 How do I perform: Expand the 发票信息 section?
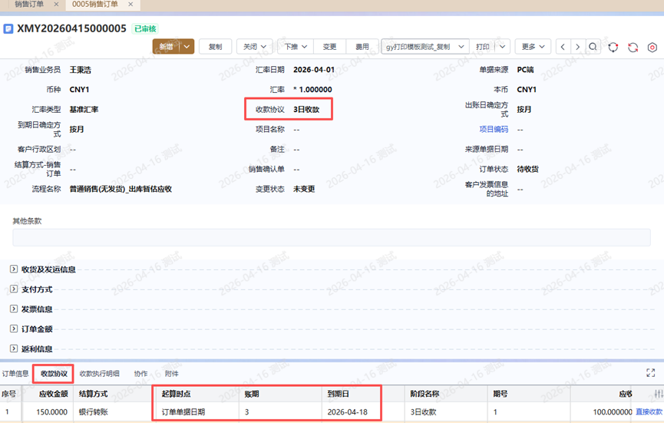(x=14, y=309)
